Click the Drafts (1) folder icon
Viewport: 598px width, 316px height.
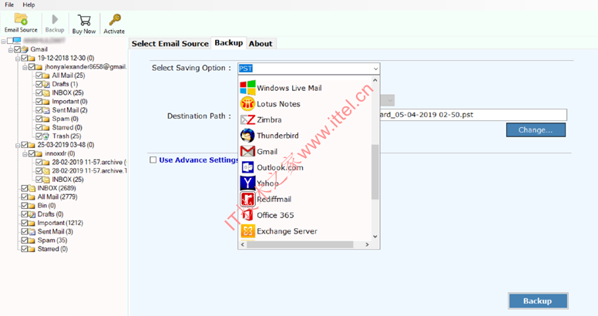pyautogui.click(x=46, y=84)
